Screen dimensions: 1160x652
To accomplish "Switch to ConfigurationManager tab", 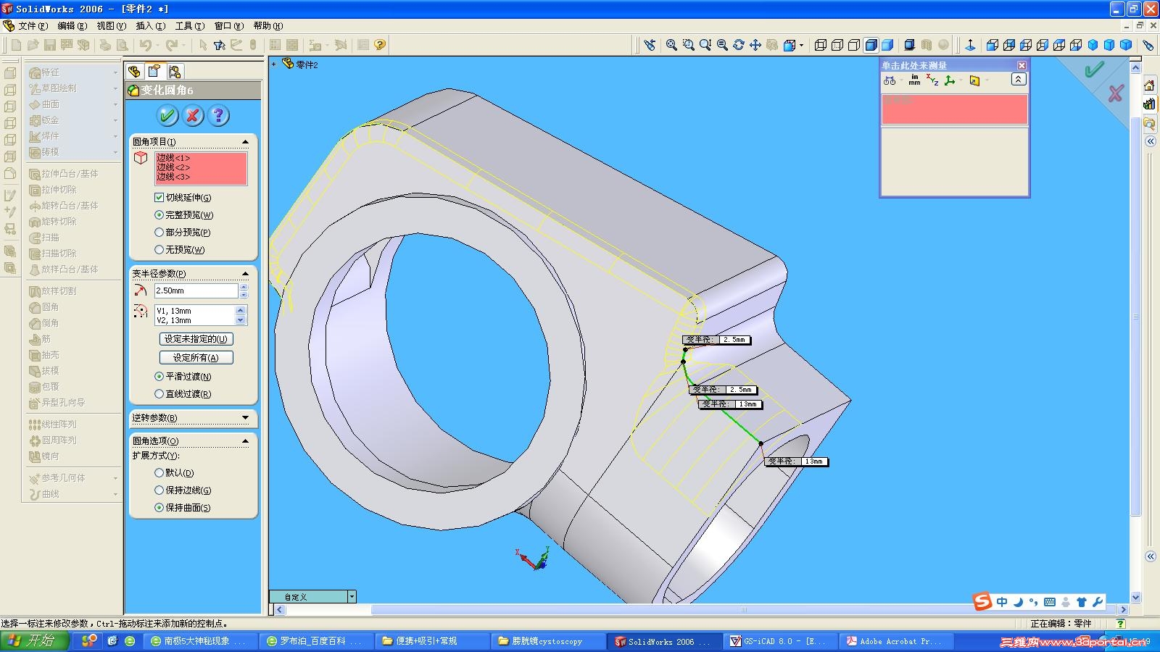I will click(x=174, y=71).
